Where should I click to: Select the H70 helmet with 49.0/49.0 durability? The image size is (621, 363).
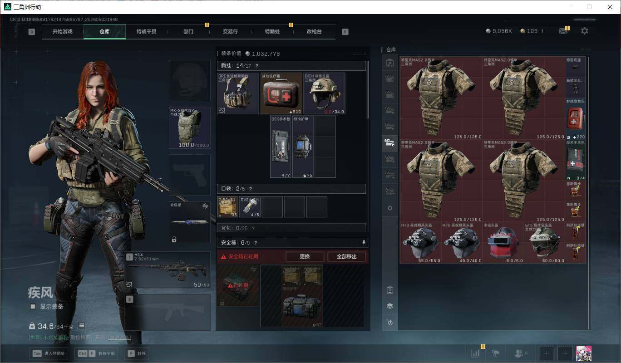pyautogui.click(x=462, y=243)
